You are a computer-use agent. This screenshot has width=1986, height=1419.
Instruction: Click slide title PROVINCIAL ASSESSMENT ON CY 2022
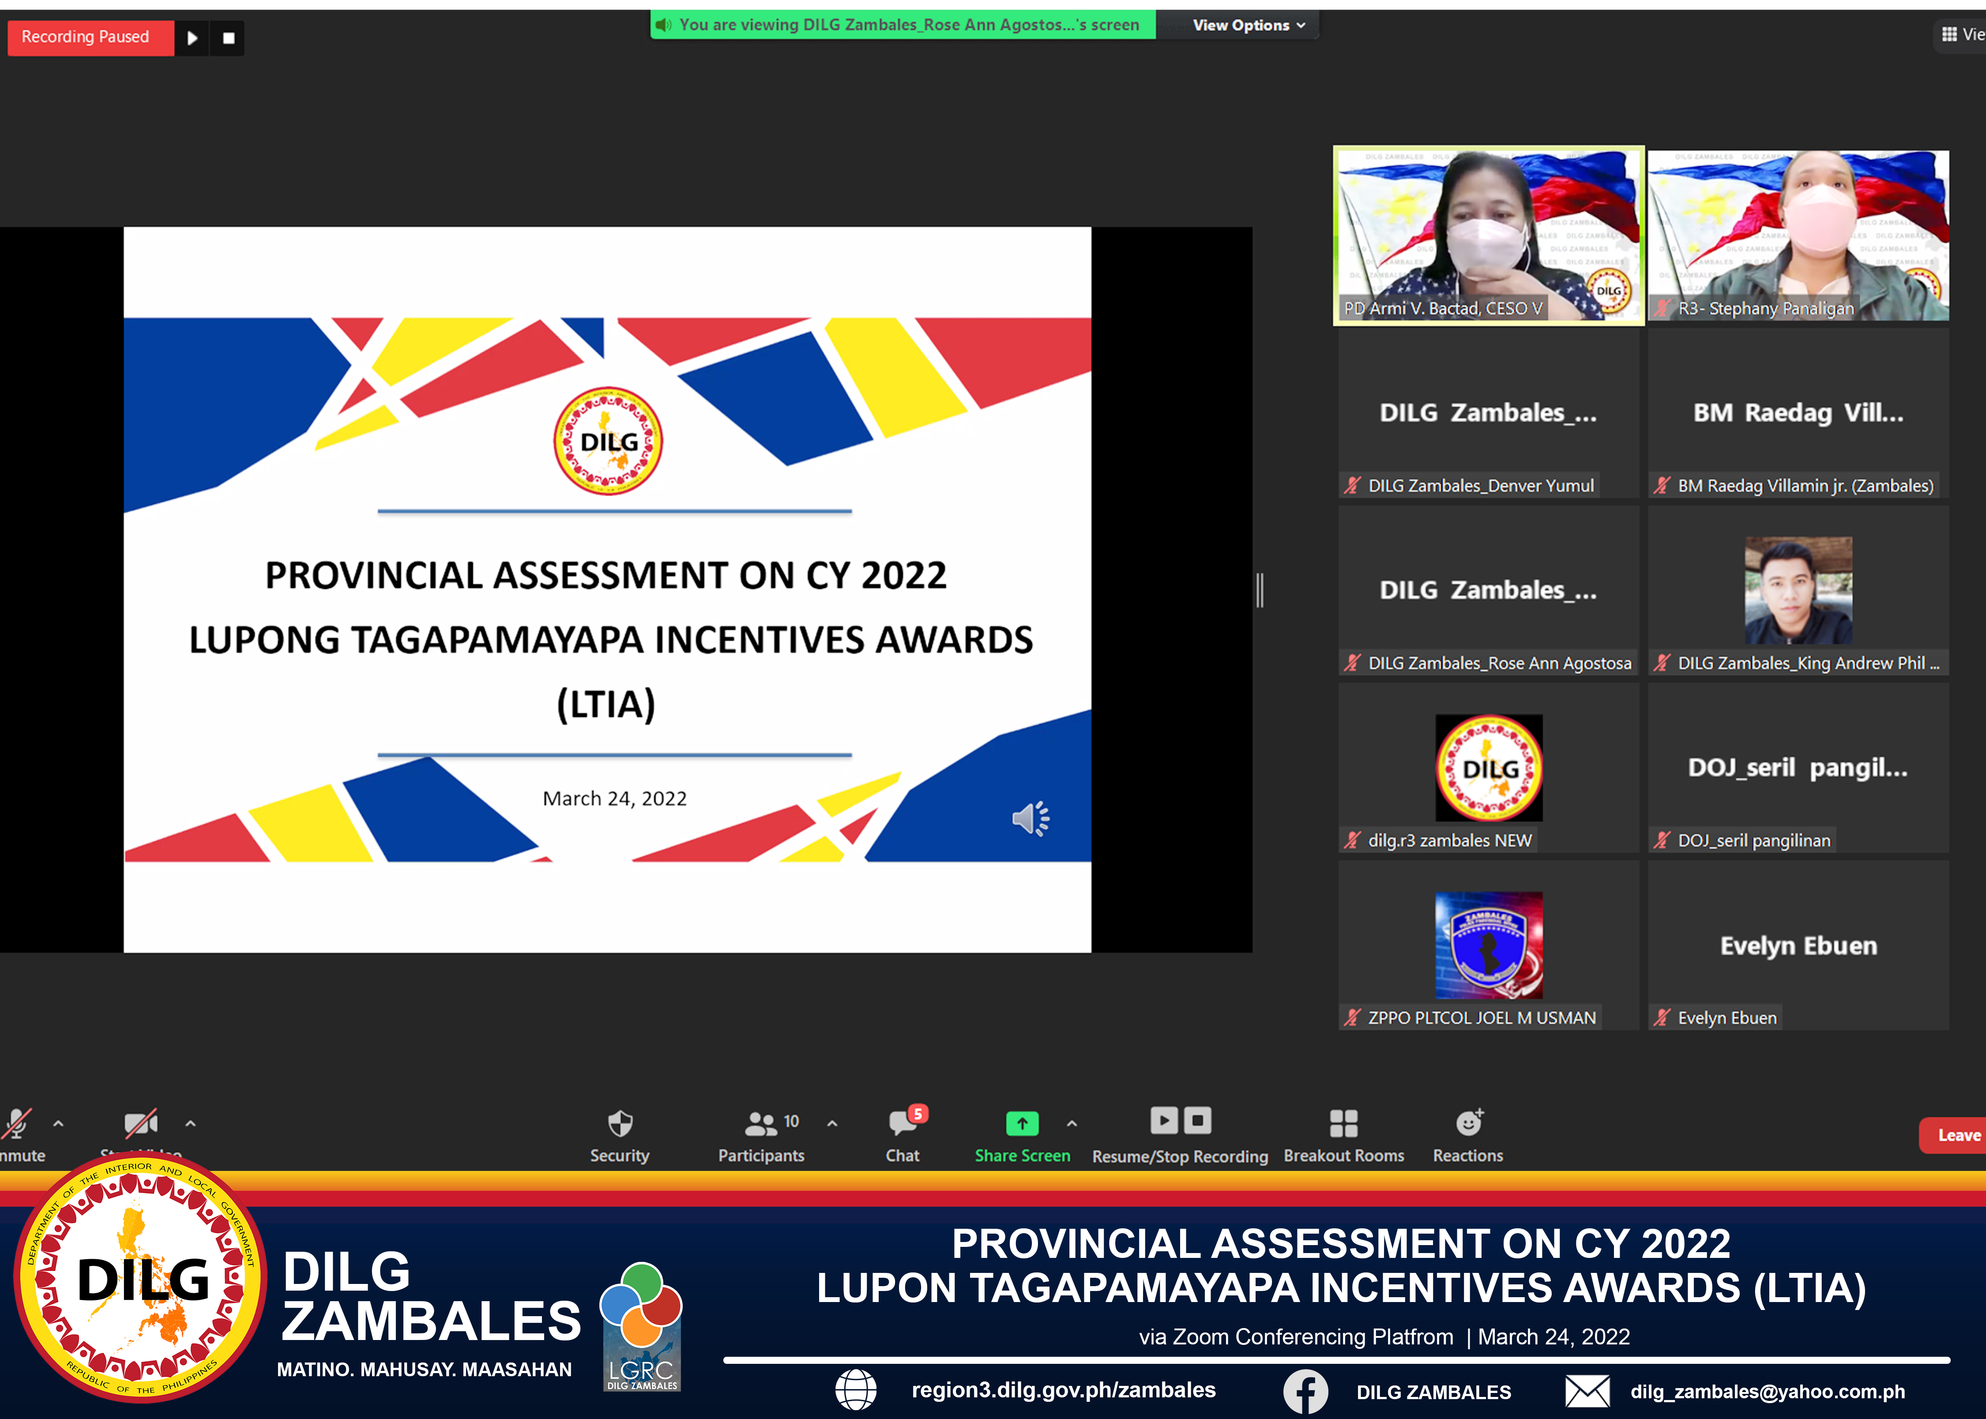pos(606,575)
